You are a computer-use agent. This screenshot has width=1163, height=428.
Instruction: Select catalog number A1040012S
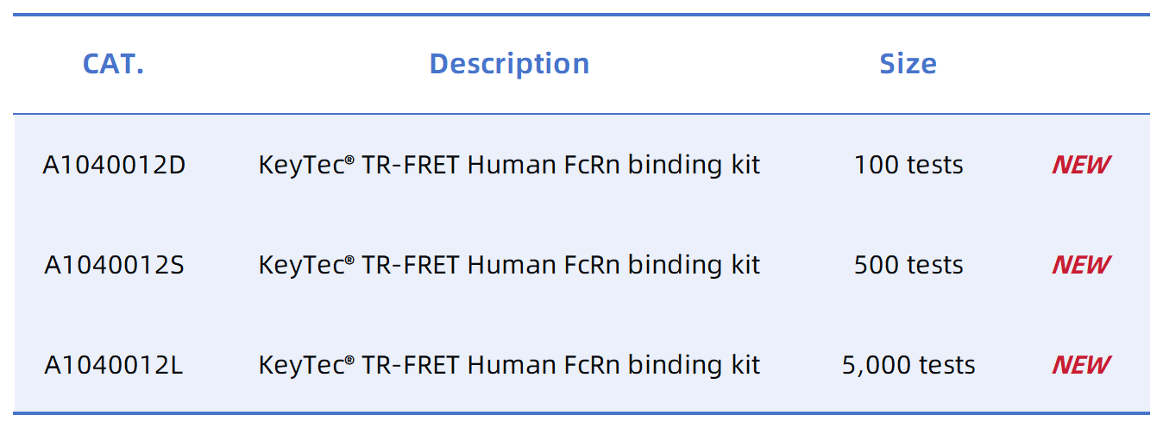tap(114, 265)
